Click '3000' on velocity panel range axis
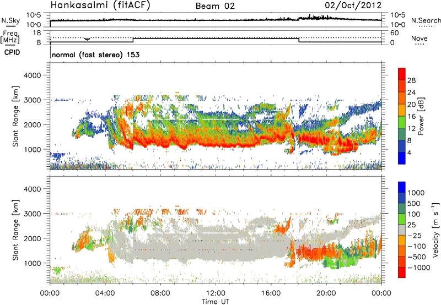Image resolution: width=441 pixels, height=305 pixels. [x=33, y=214]
